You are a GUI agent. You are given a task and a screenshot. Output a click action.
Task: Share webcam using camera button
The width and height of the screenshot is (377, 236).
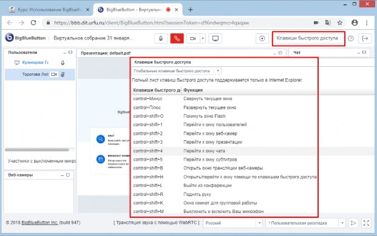(193, 38)
